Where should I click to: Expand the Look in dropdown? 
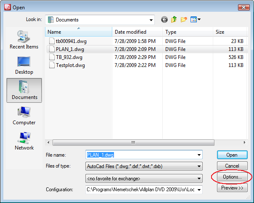[151, 20]
